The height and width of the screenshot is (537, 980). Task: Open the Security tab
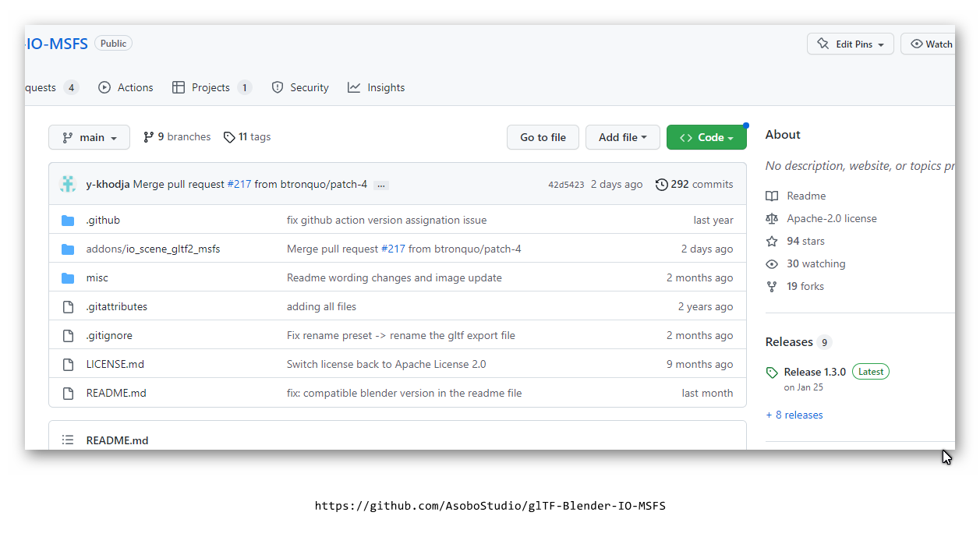click(300, 88)
